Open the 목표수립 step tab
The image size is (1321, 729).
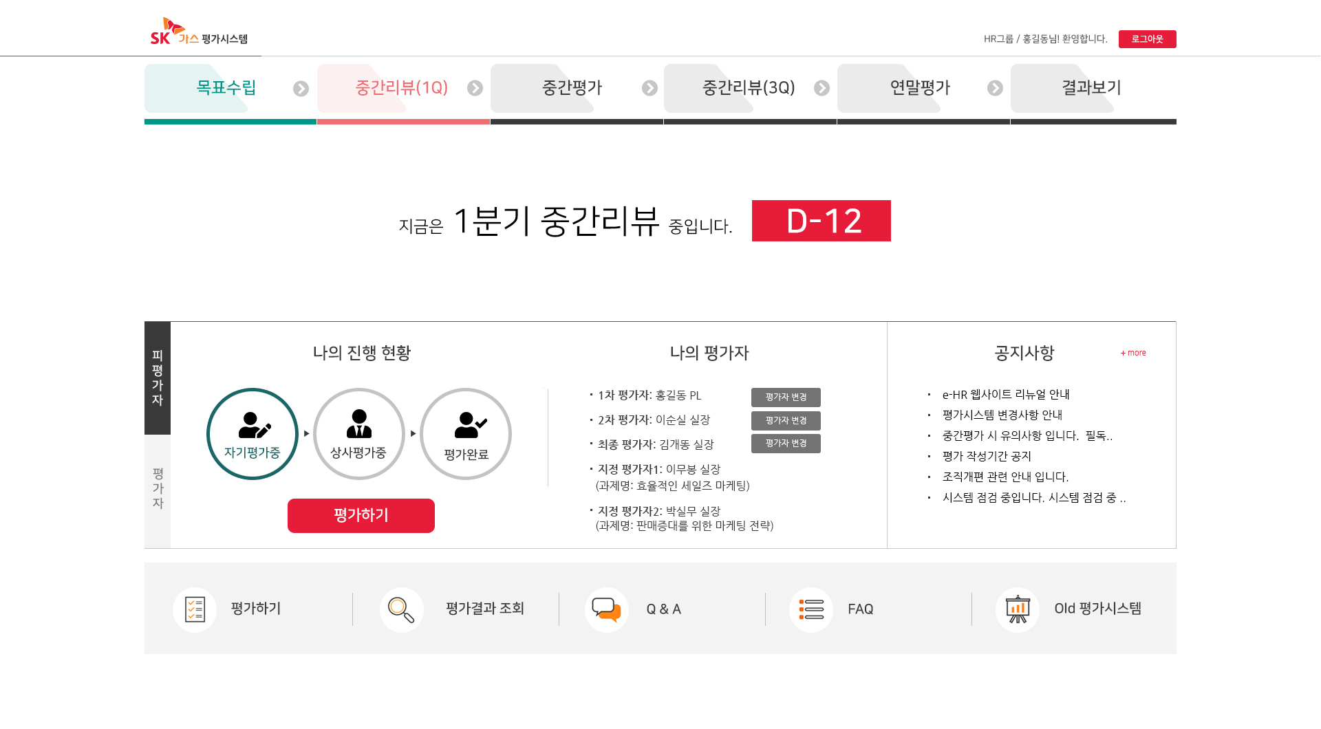click(226, 88)
